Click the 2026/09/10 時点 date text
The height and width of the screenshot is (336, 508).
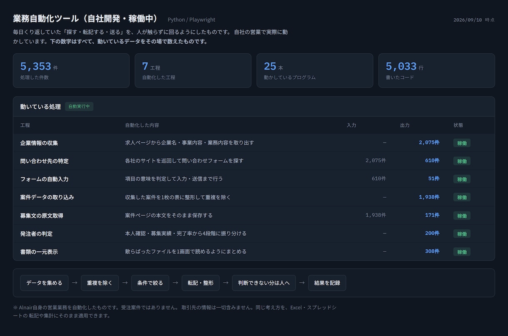click(x=474, y=20)
